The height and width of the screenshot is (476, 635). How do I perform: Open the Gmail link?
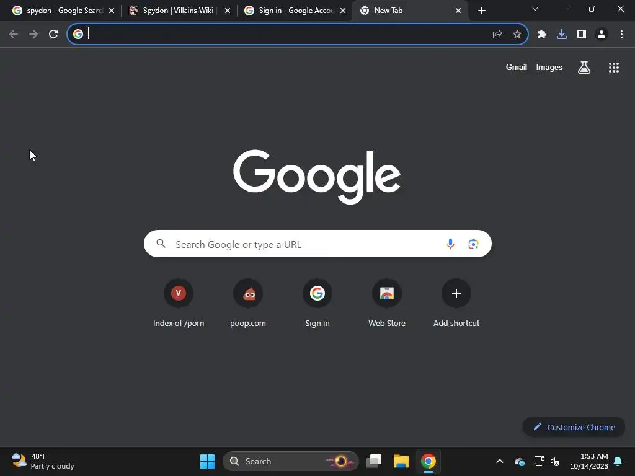[x=516, y=67]
